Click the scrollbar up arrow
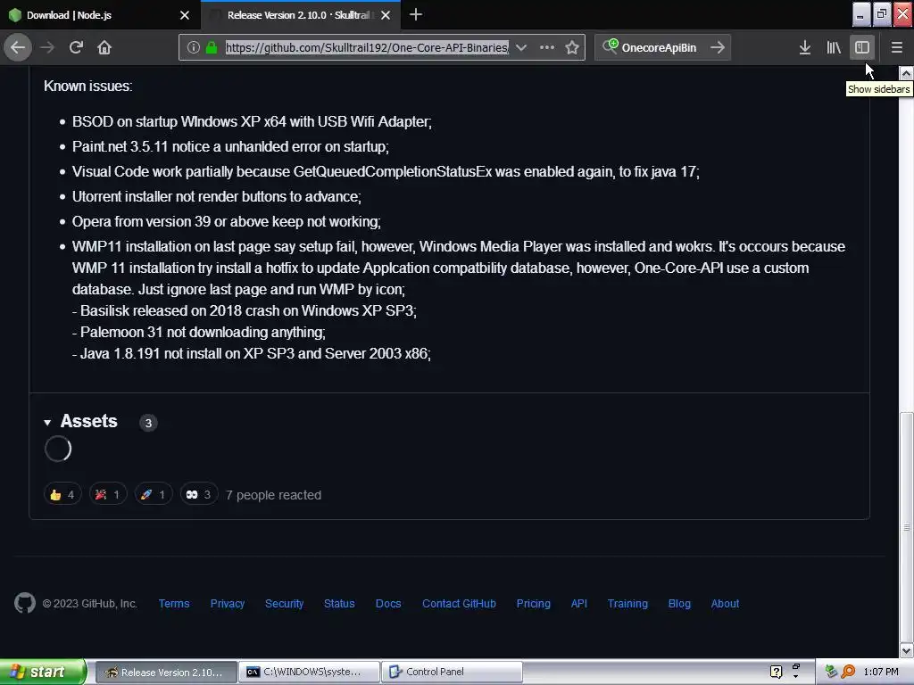This screenshot has height=685, width=914. 906,73
